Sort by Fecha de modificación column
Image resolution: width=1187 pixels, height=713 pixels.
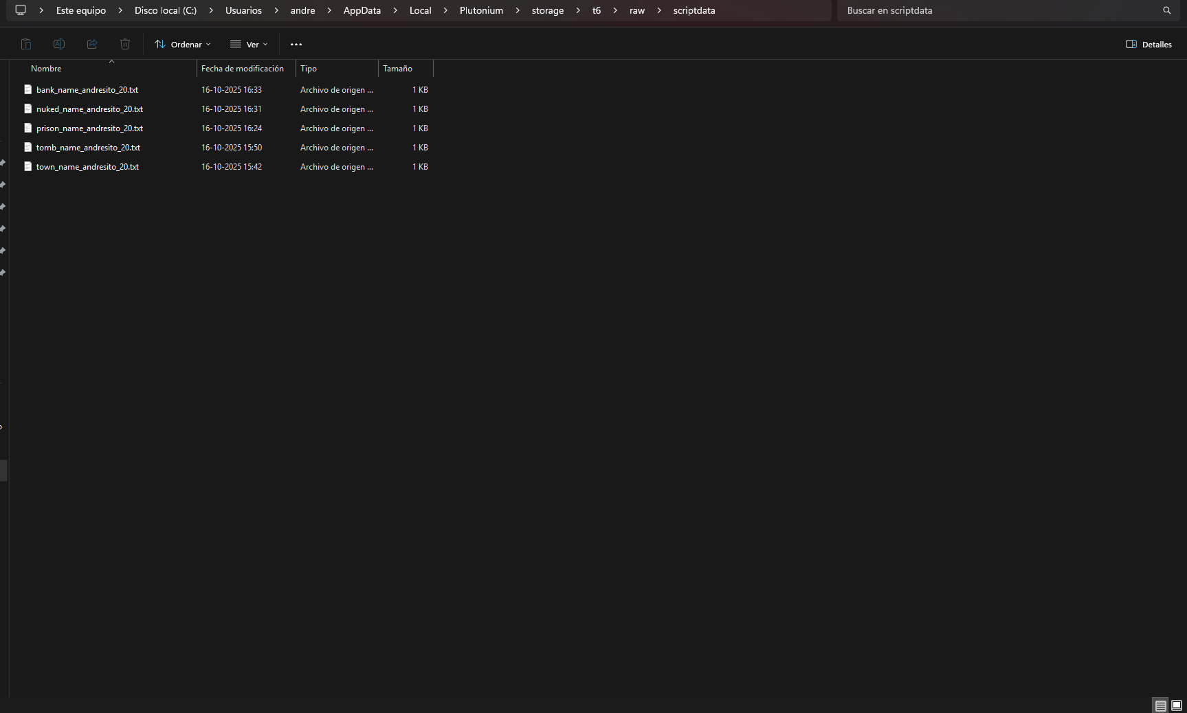[x=242, y=69]
